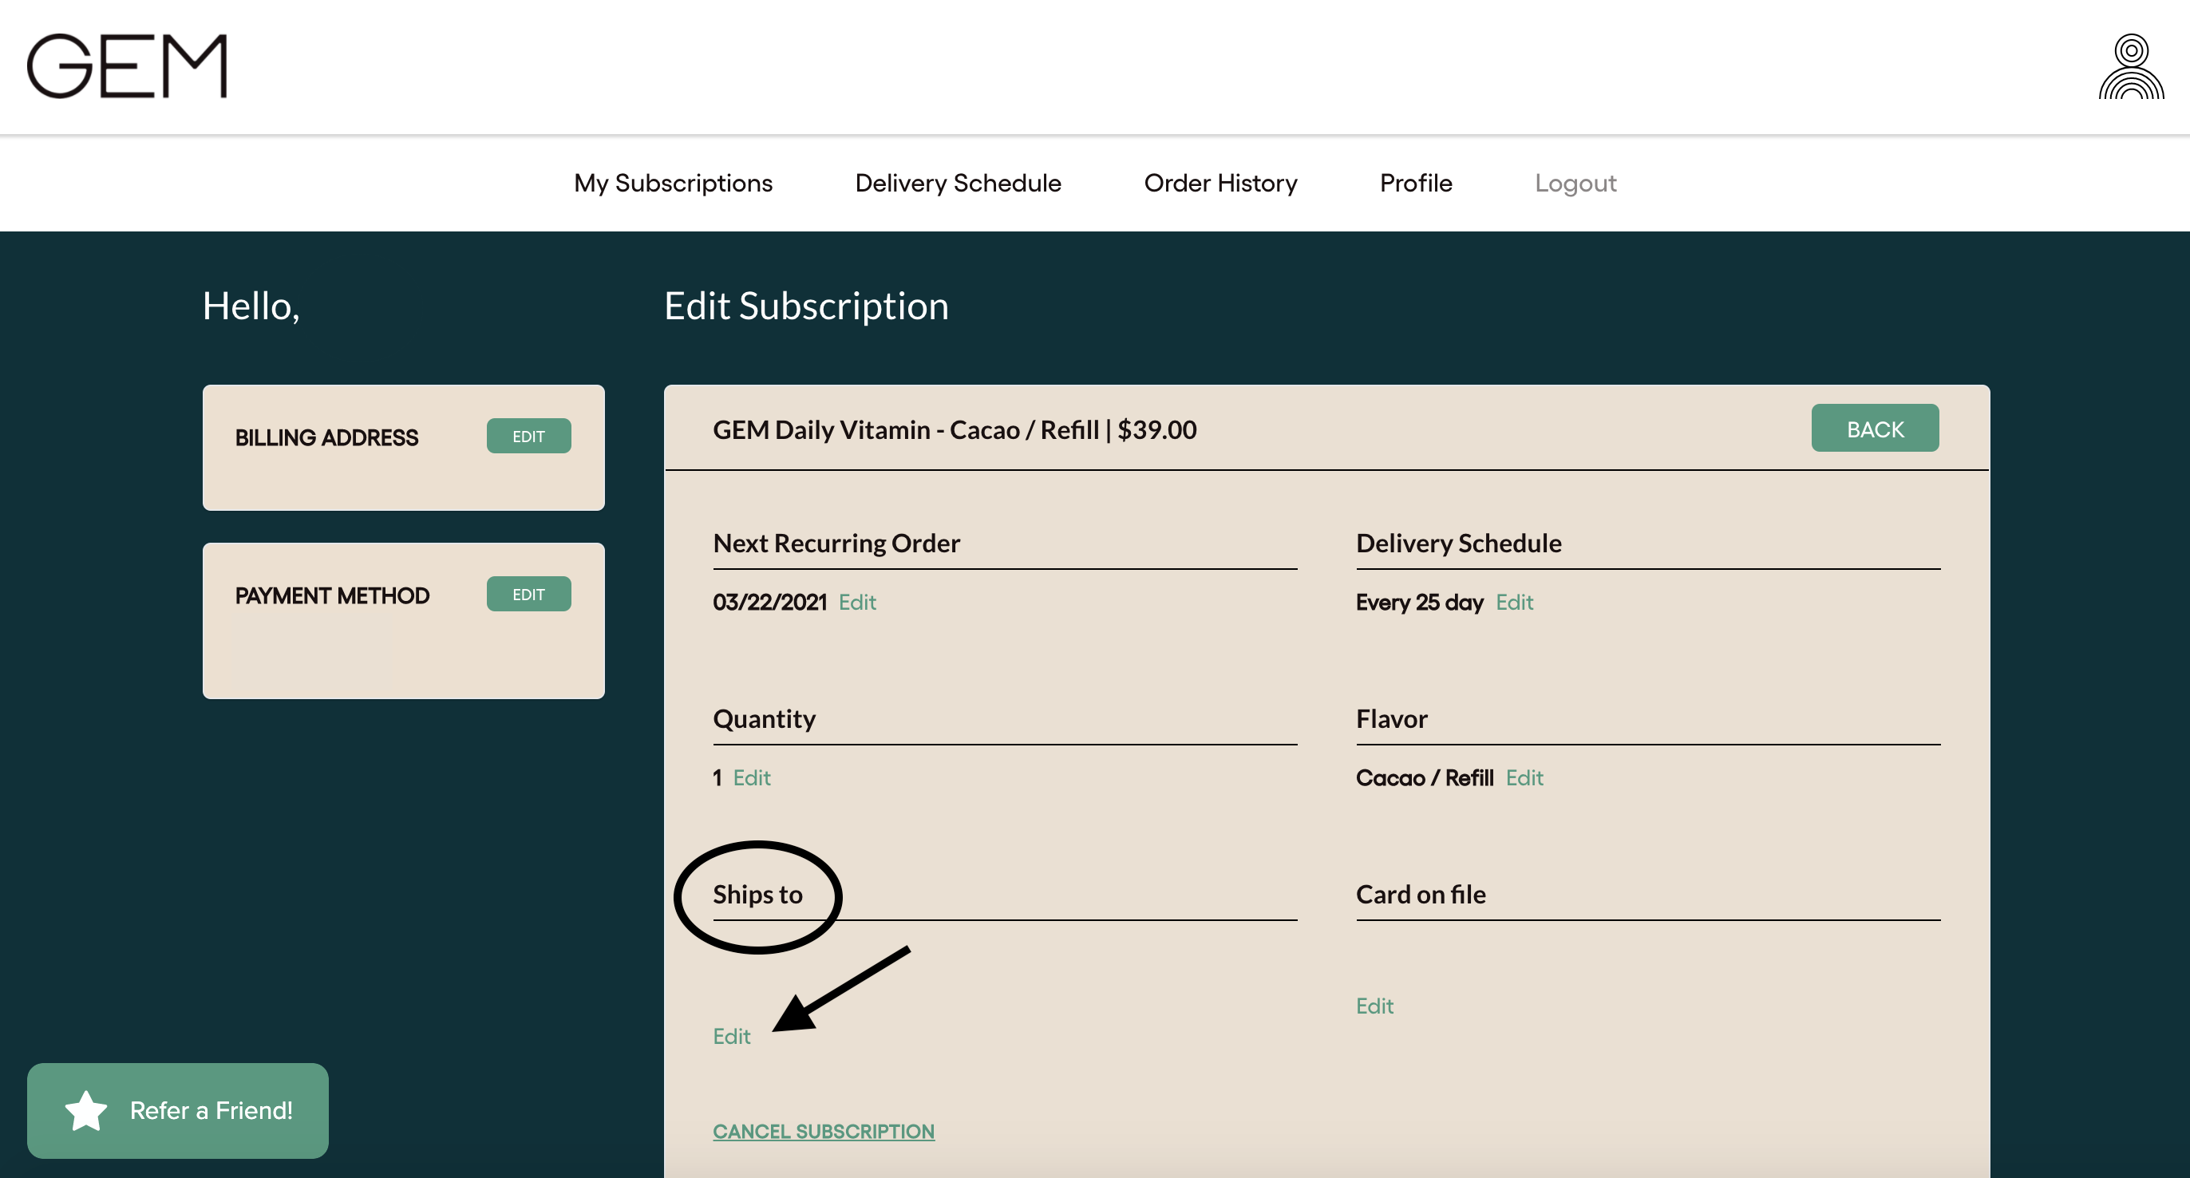2190x1178 pixels.
Task: Click the GEM logo
Action: [x=128, y=66]
